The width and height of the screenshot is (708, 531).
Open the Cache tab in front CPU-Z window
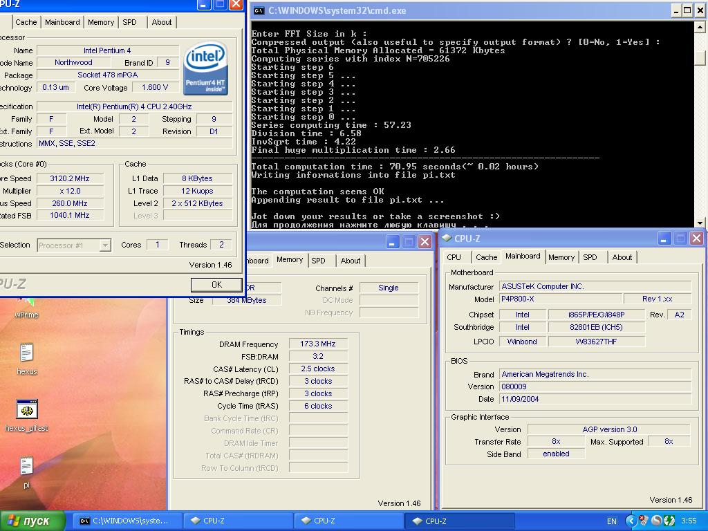point(26,22)
